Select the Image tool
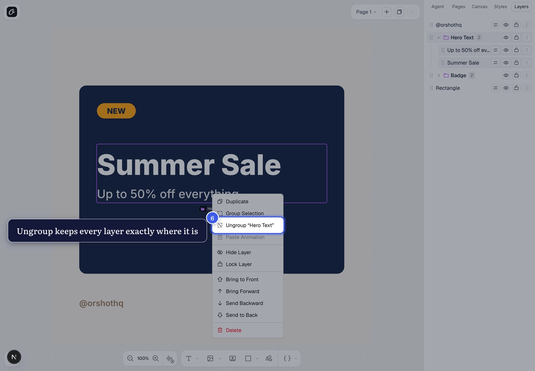Image resolution: width=535 pixels, height=371 pixels. pos(210,359)
